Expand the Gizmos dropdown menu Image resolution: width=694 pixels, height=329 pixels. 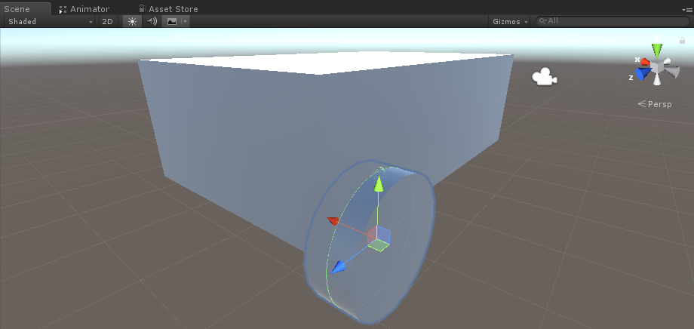coord(510,22)
